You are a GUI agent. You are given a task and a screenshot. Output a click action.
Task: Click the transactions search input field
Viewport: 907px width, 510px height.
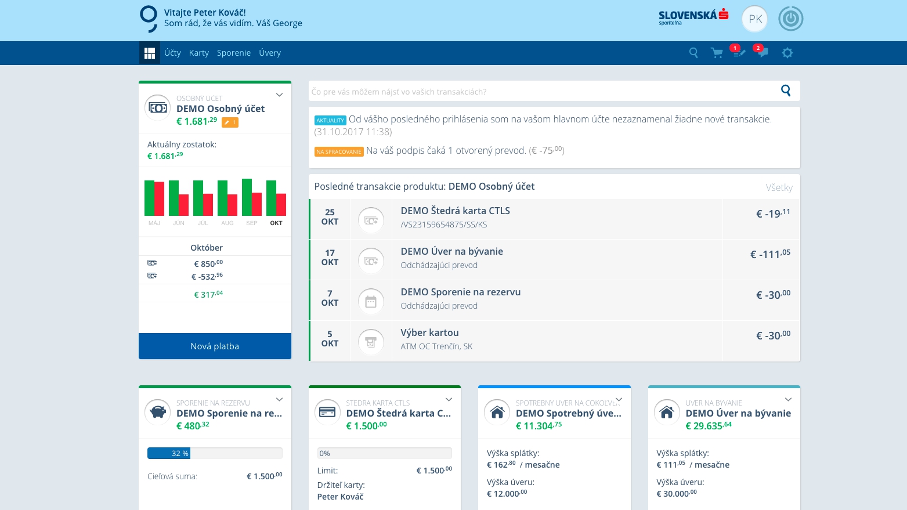coord(540,91)
